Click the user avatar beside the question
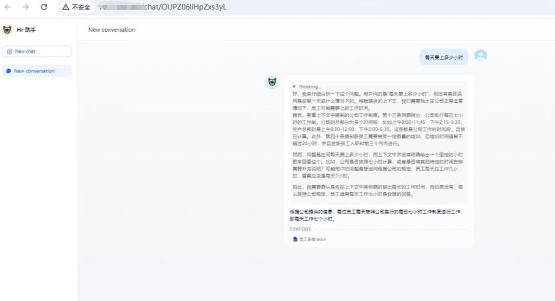The image size is (555, 301). pos(480,56)
